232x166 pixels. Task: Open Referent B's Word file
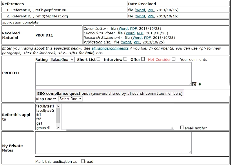[141, 10]
